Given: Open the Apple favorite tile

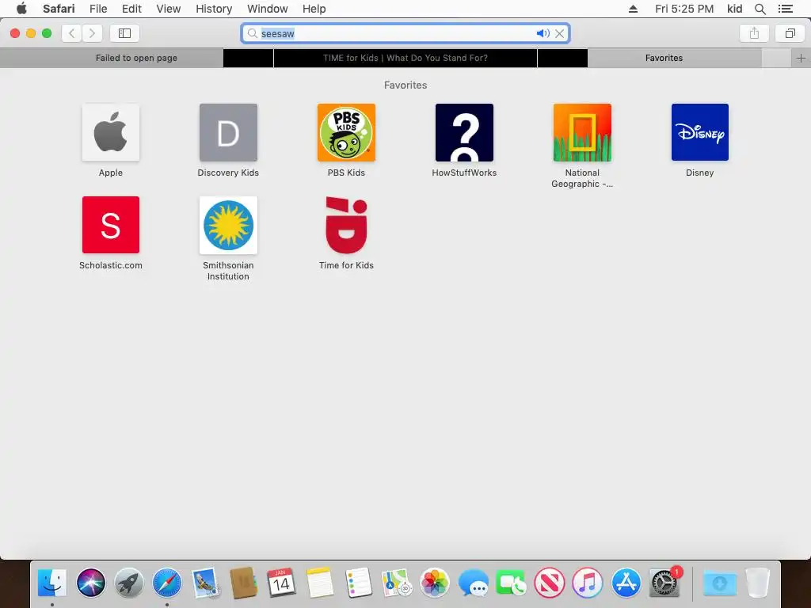Looking at the screenshot, I should (x=111, y=132).
